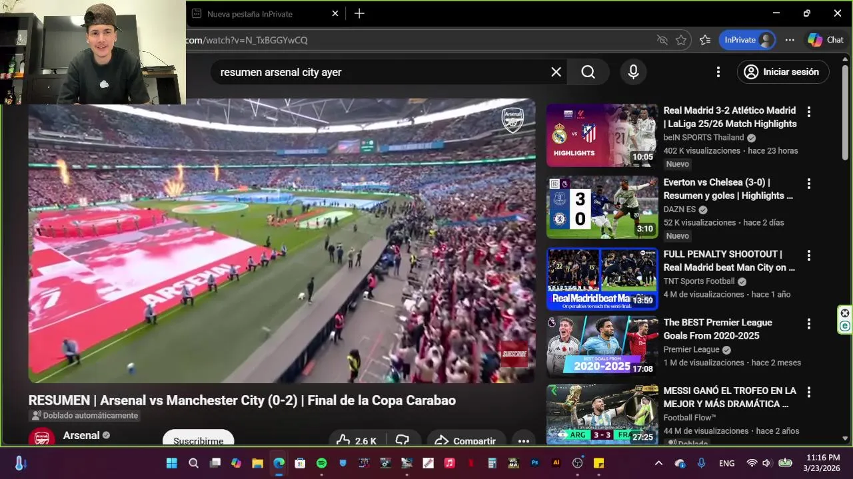Click the TNT Sports Football channel name
This screenshot has width=853, height=479.
(699, 281)
